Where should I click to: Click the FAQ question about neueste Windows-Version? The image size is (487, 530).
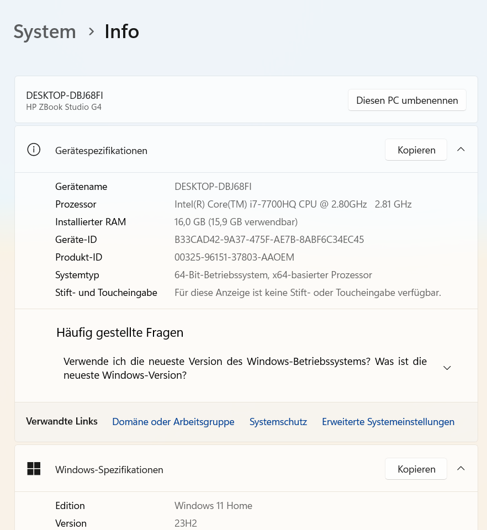pyautogui.click(x=245, y=368)
